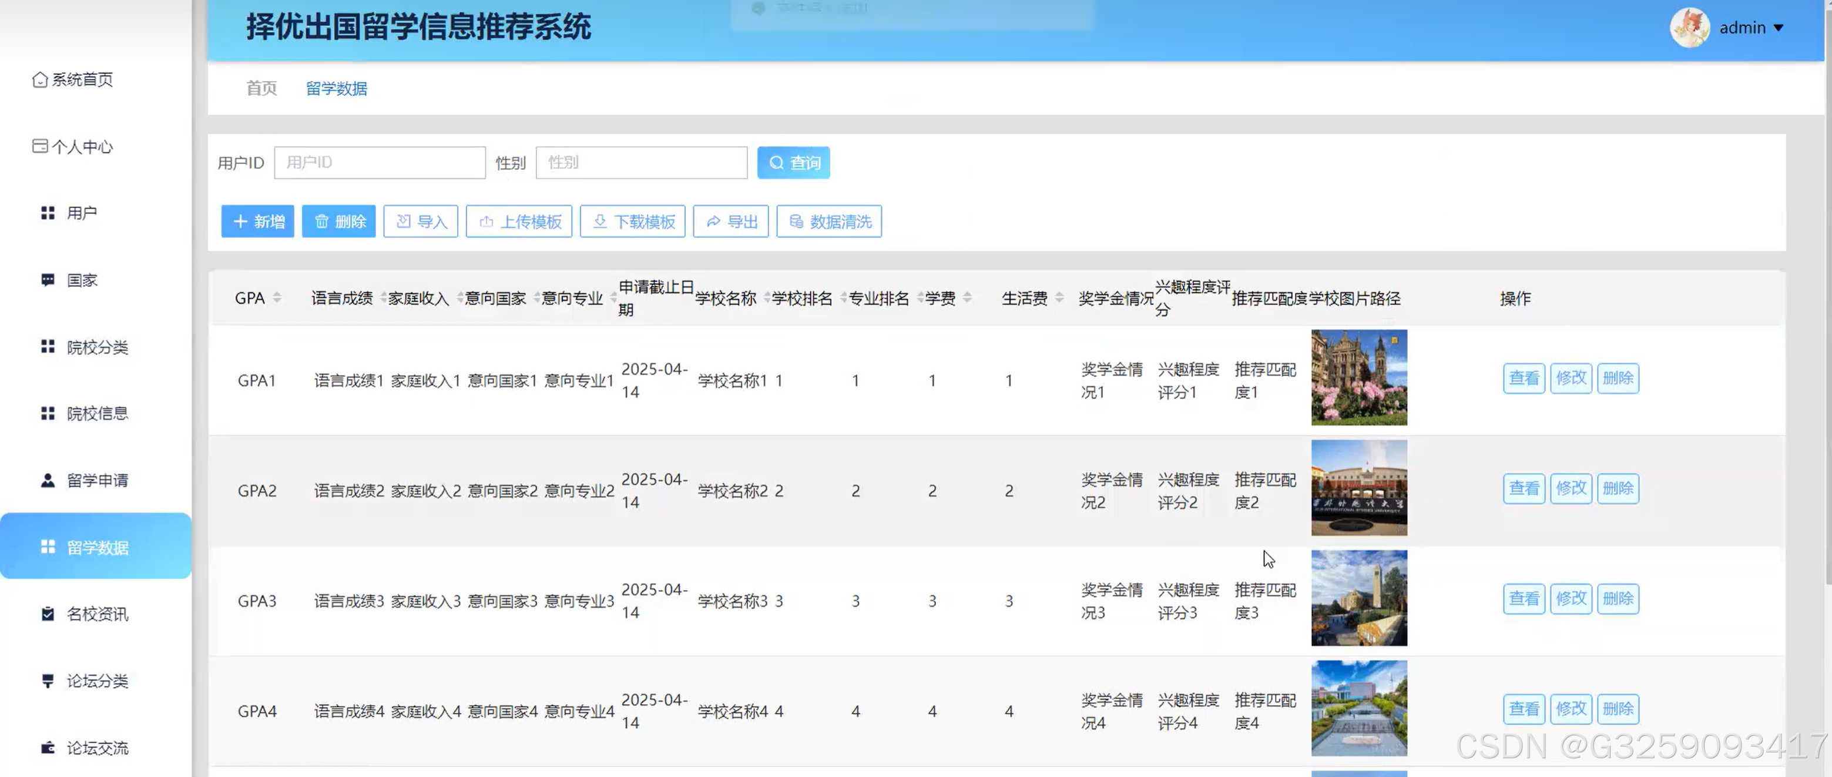Screen dimensions: 1832x777
Task: Sort by GPA column arrows
Action: (277, 297)
